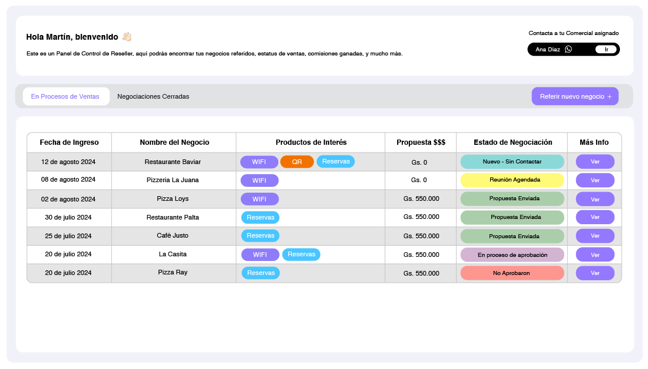Click Ver on the Pizza Ray row

click(595, 273)
